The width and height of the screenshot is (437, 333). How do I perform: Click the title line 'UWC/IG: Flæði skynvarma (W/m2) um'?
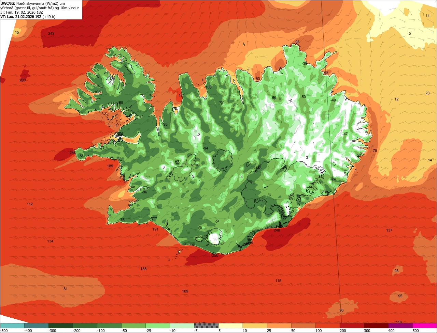pyautogui.click(x=32, y=3)
